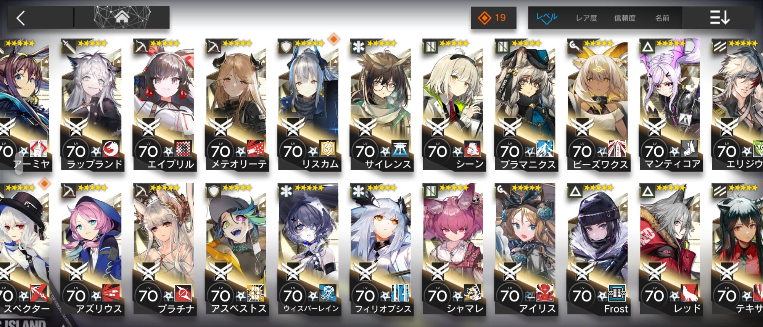Image resolution: width=763 pixels, height=327 pixels.
Task: Click マンティコア's triangle class icon
Action: coord(647,47)
